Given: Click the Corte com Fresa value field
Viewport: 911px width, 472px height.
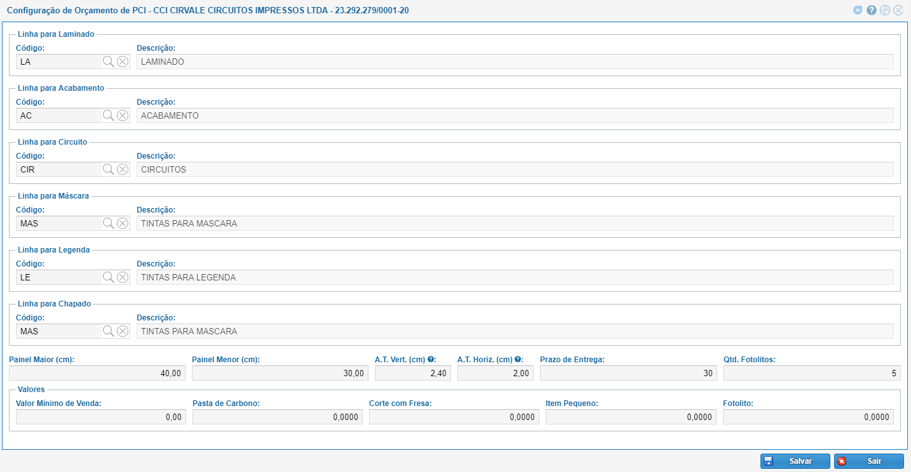Looking at the screenshot, I should tap(454, 417).
